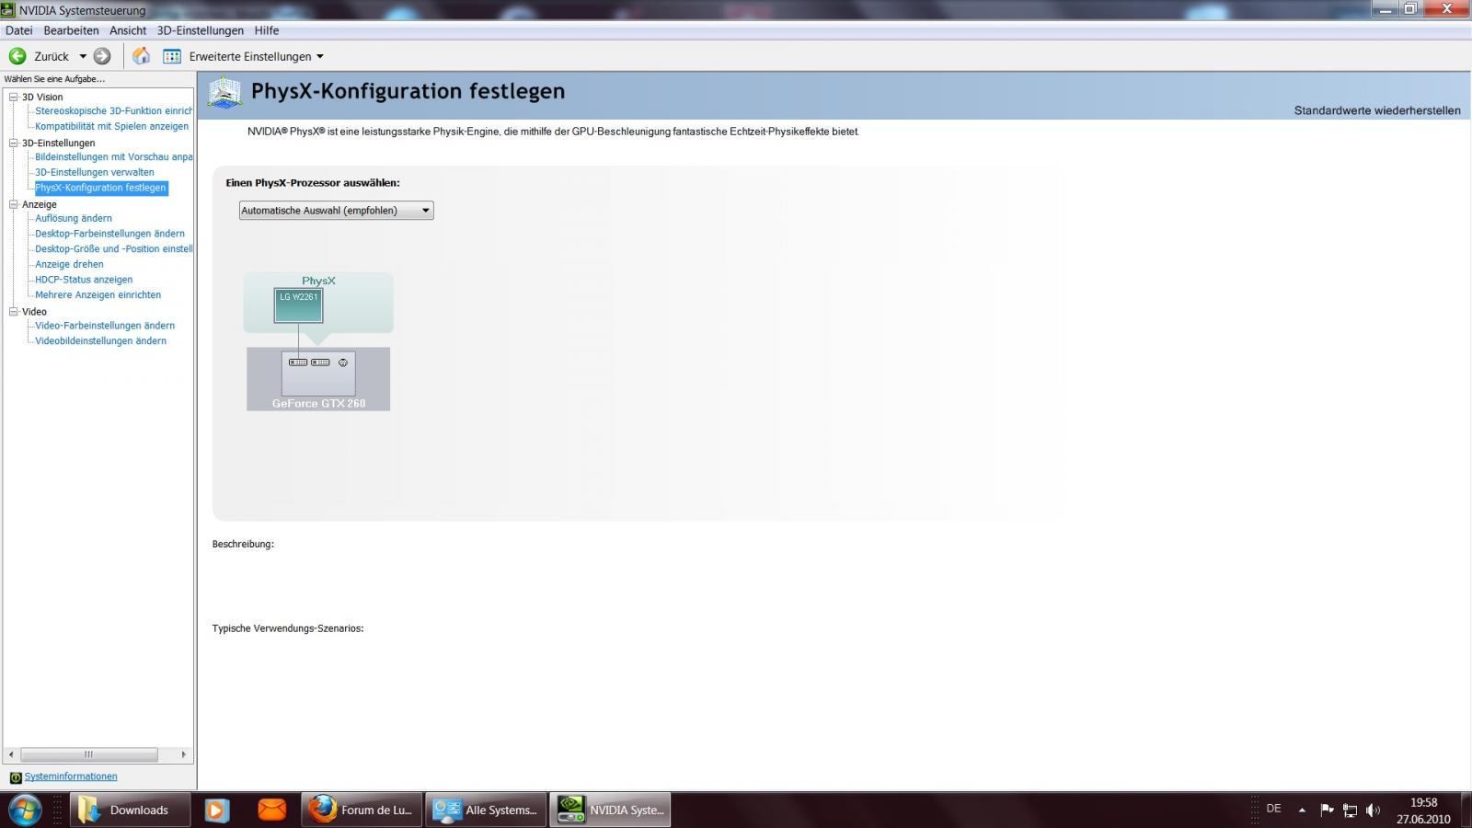Open Kompatibilität mit Spielen anzeigen
Image resolution: width=1472 pixels, height=828 pixels.
tap(111, 126)
